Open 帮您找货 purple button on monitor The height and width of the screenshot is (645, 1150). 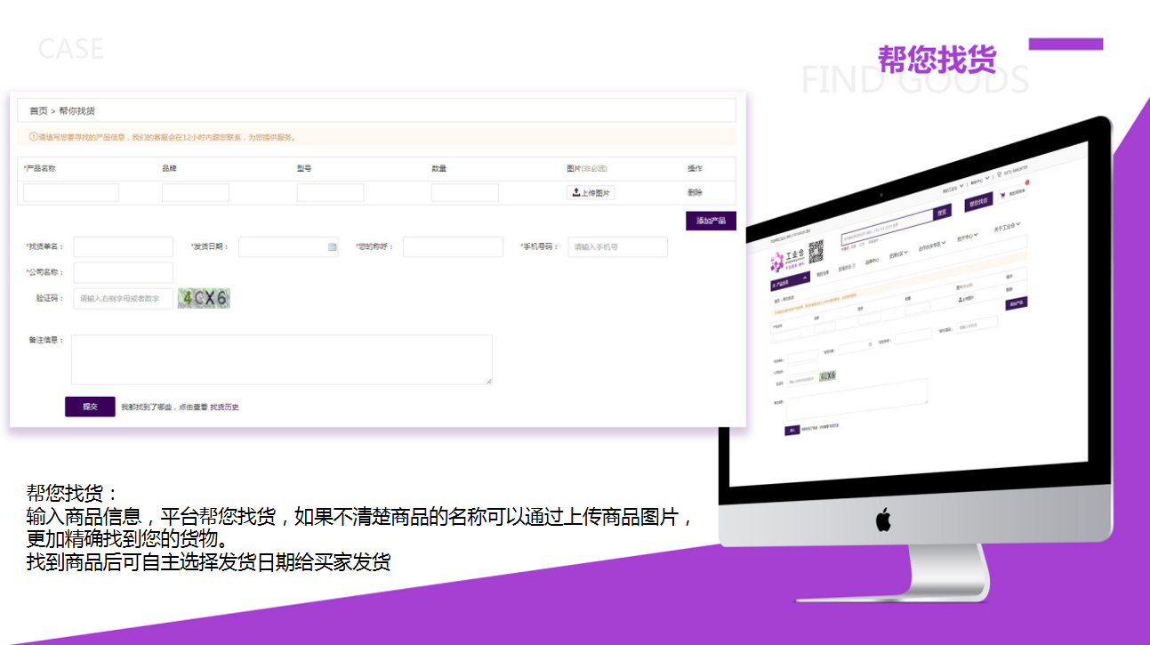point(978,201)
